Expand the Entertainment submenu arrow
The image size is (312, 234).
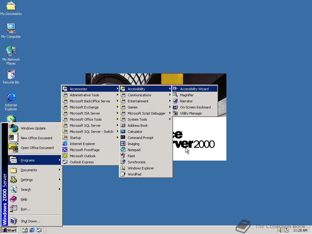(x=170, y=101)
